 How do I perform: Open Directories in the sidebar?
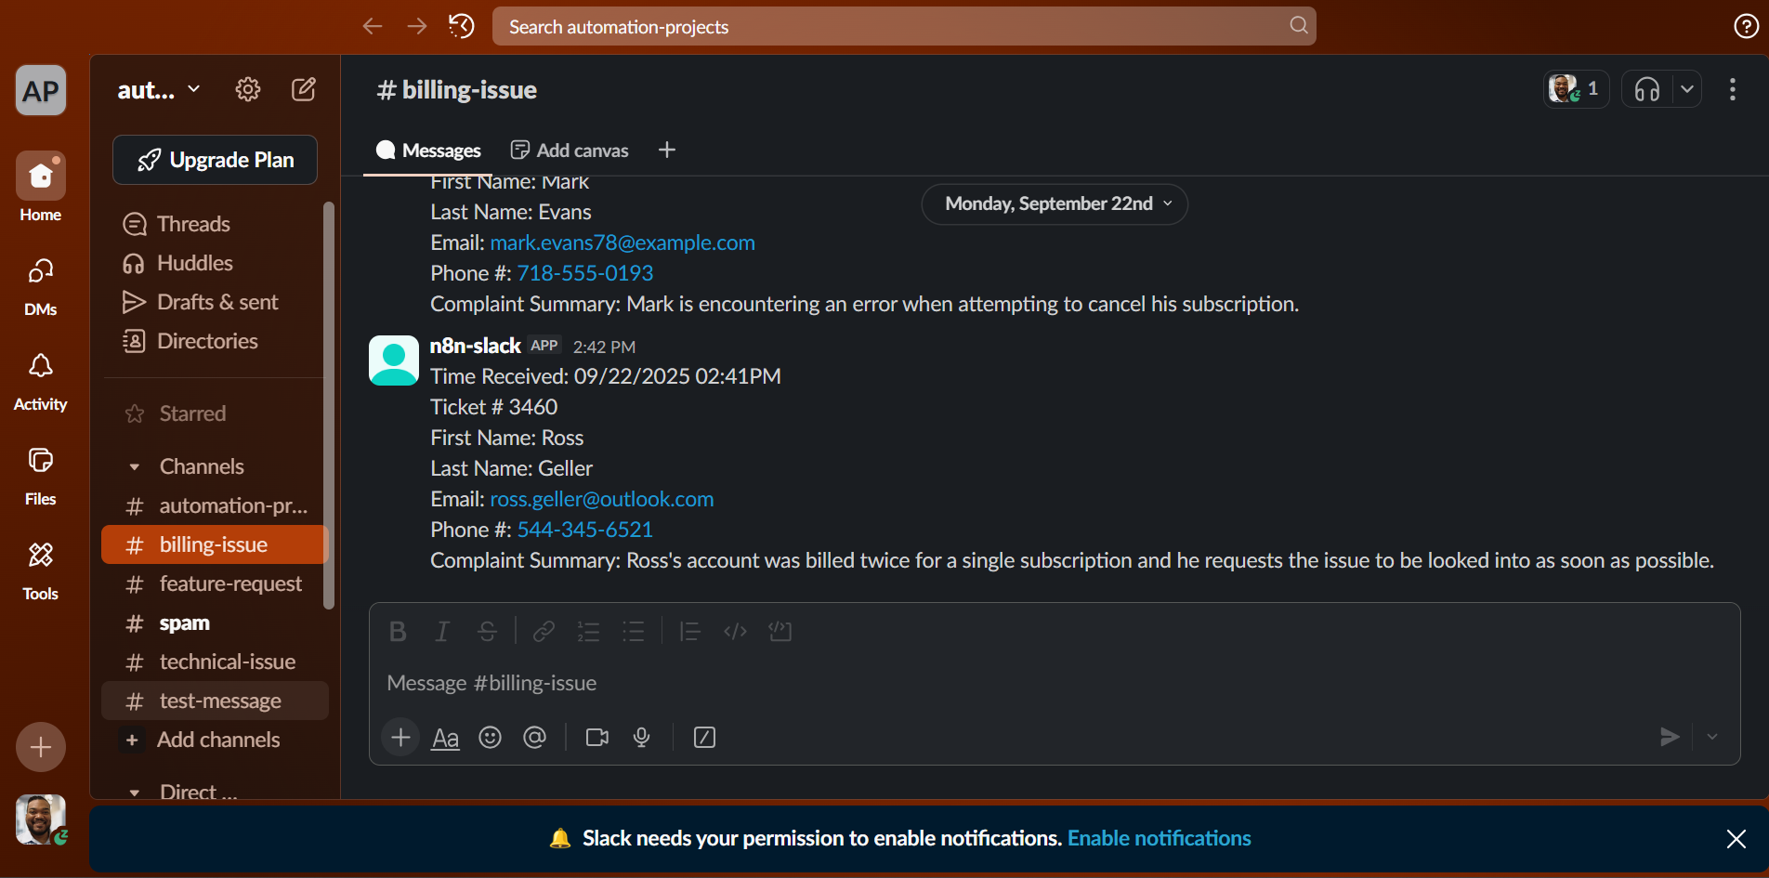[x=214, y=341]
